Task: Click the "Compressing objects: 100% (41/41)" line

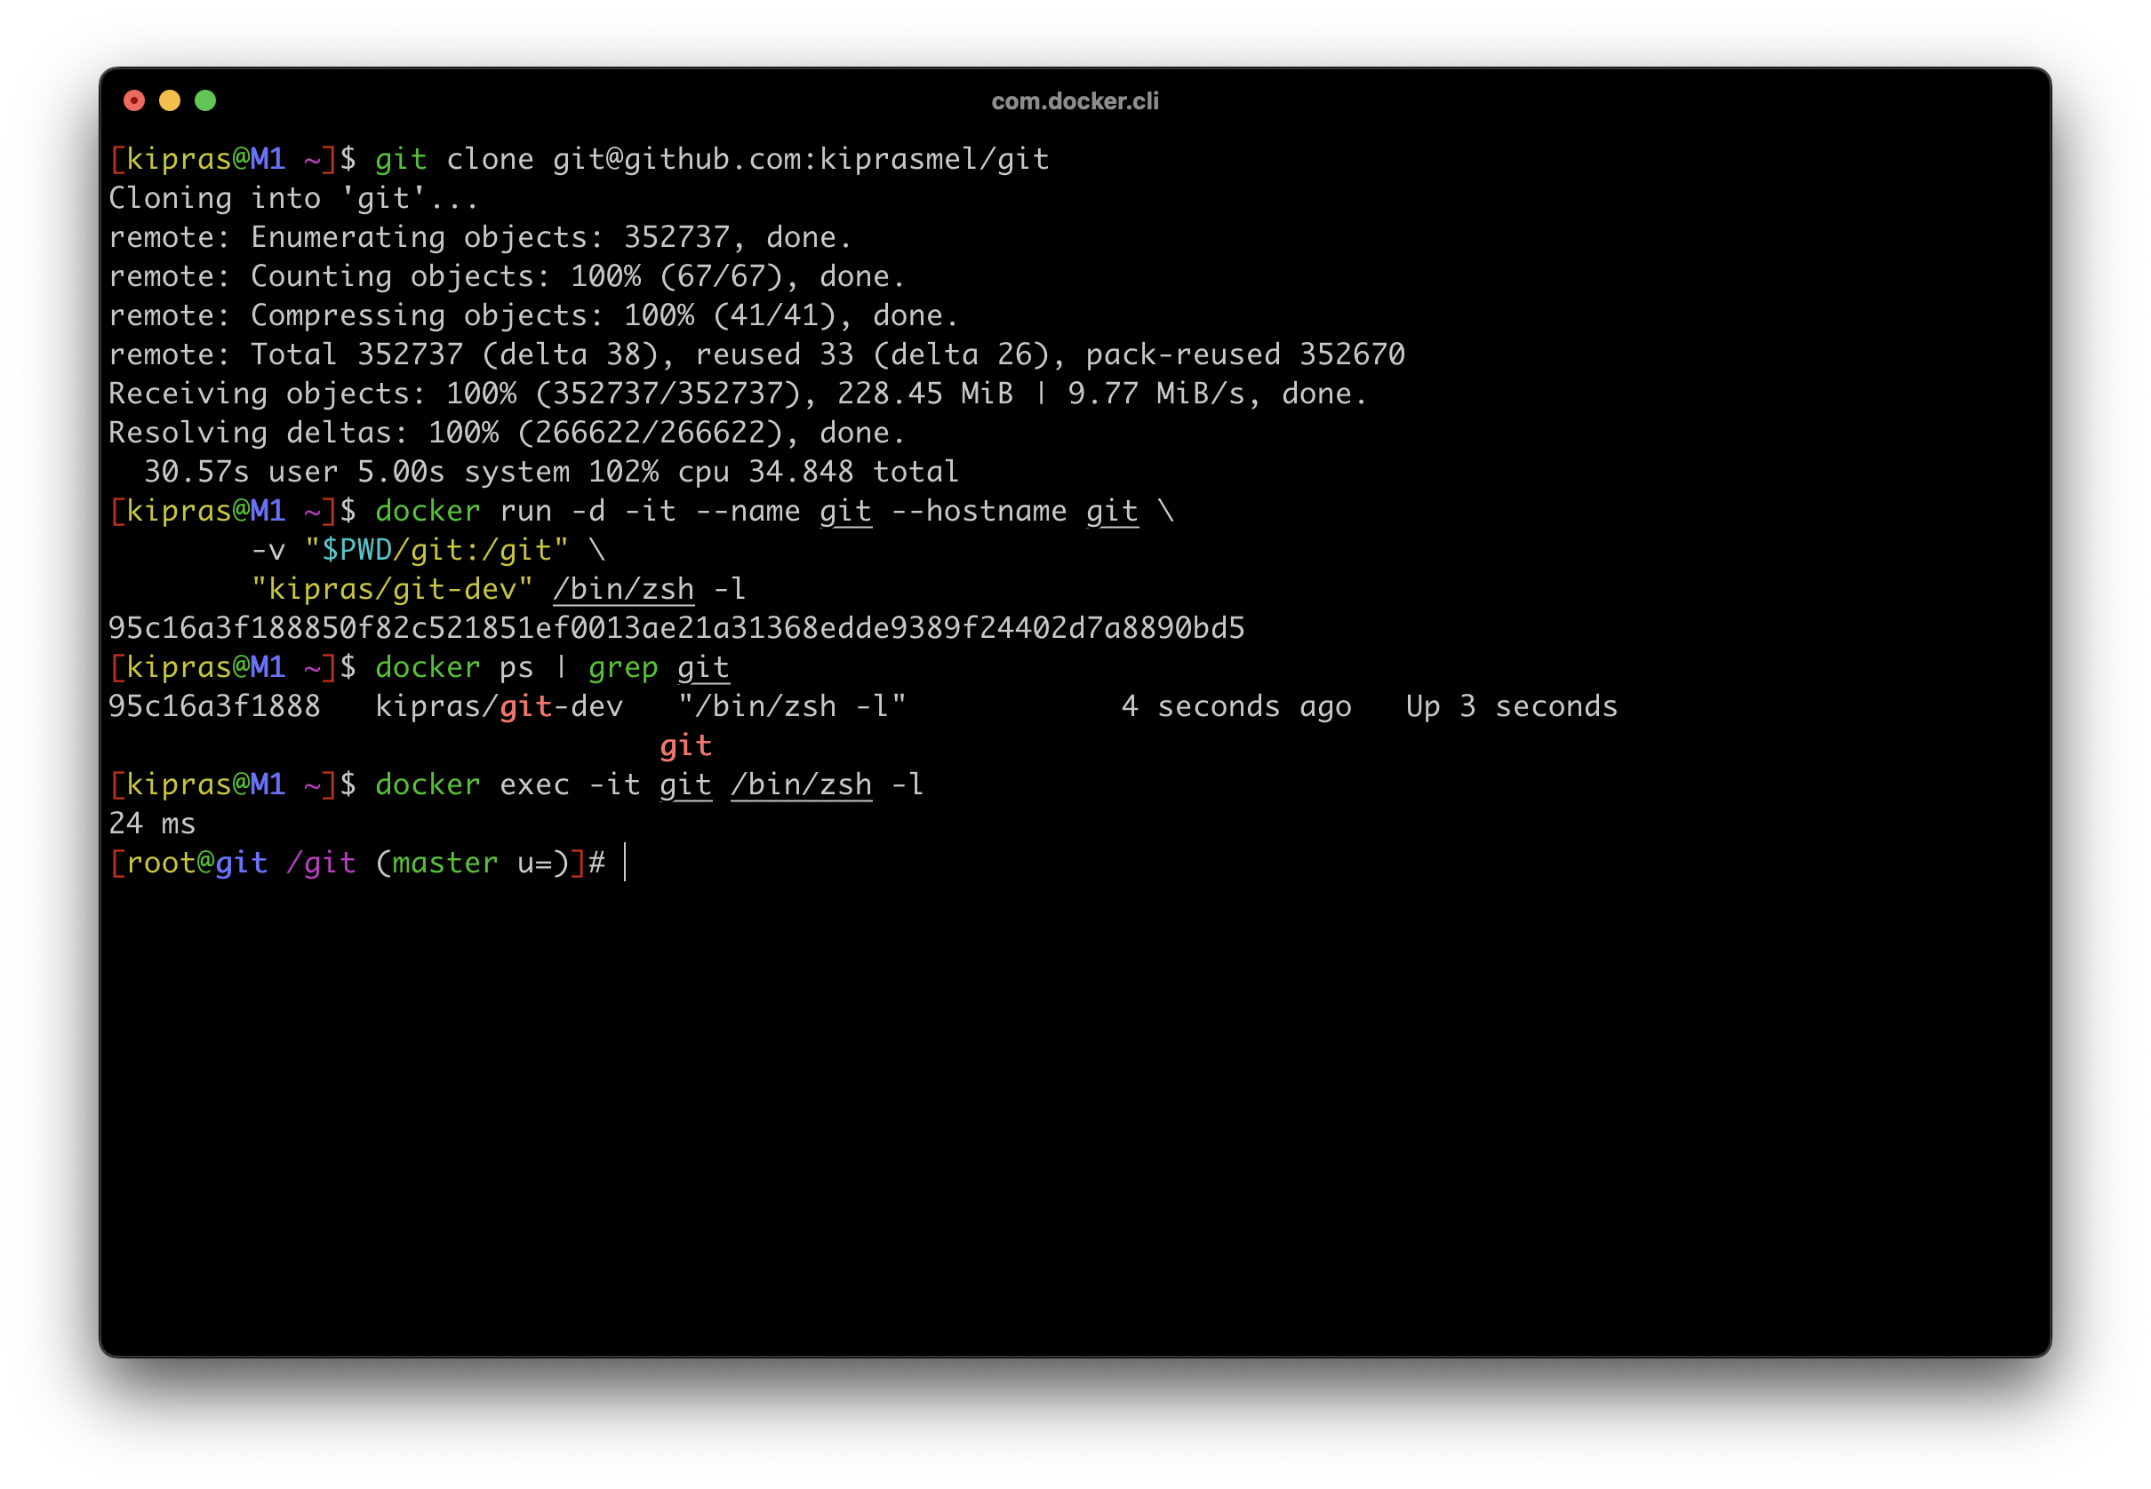Action: (534, 316)
